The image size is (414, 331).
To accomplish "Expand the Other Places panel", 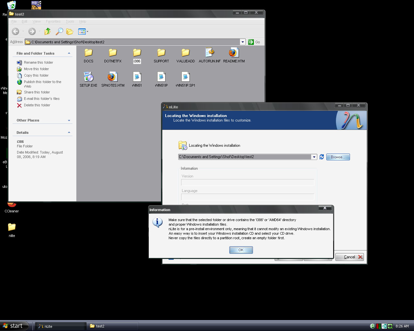I will pos(69,120).
